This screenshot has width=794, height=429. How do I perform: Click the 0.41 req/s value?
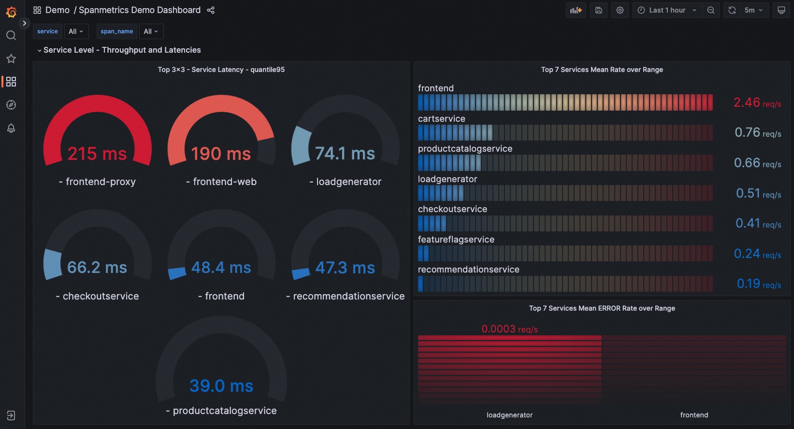pyautogui.click(x=758, y=223)
